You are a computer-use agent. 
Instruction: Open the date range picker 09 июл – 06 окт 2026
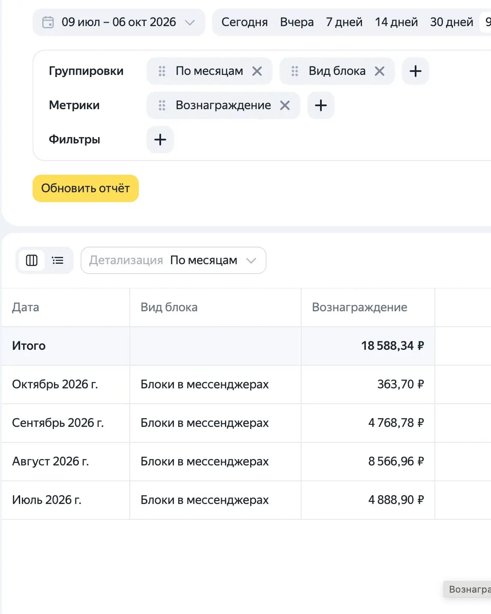click(119, 22)
